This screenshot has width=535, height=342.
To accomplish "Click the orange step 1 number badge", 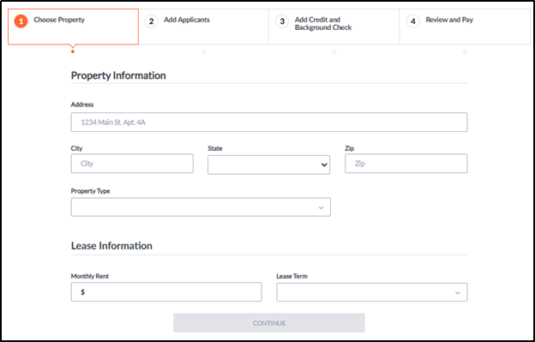I will pyautogui.click(x=21, y=21).
